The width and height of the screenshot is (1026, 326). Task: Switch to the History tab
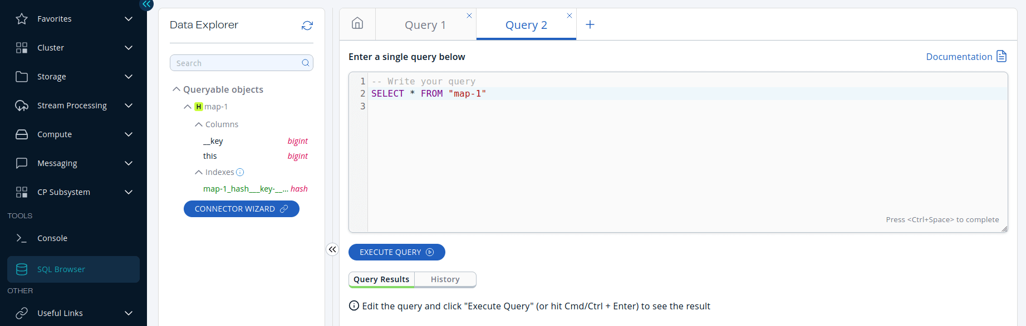[445, 279]
